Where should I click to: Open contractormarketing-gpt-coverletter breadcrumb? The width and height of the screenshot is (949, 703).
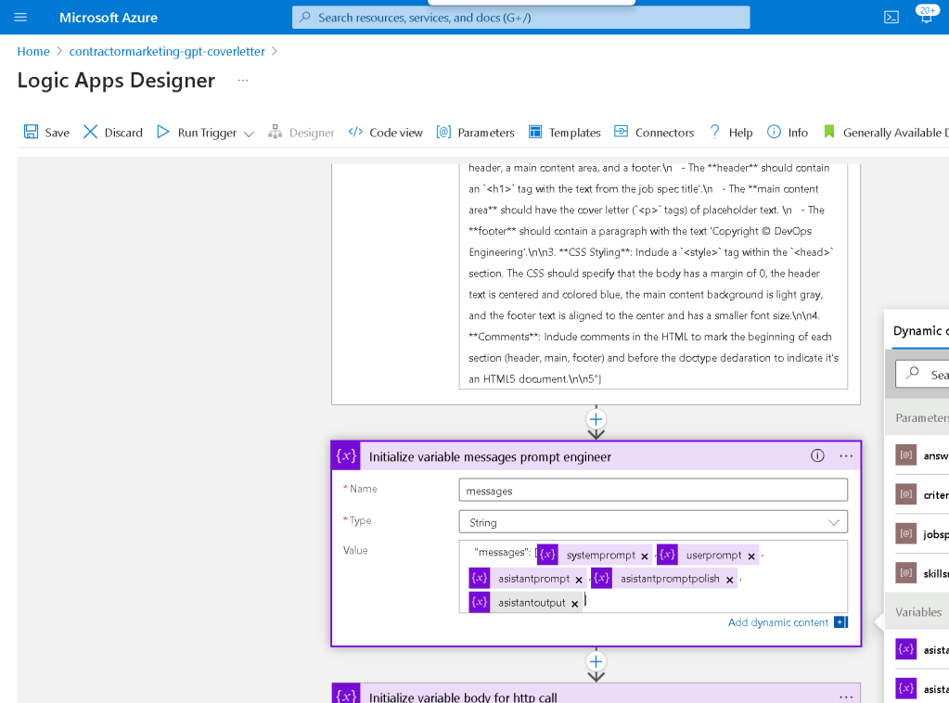click(x=167, y=51)
